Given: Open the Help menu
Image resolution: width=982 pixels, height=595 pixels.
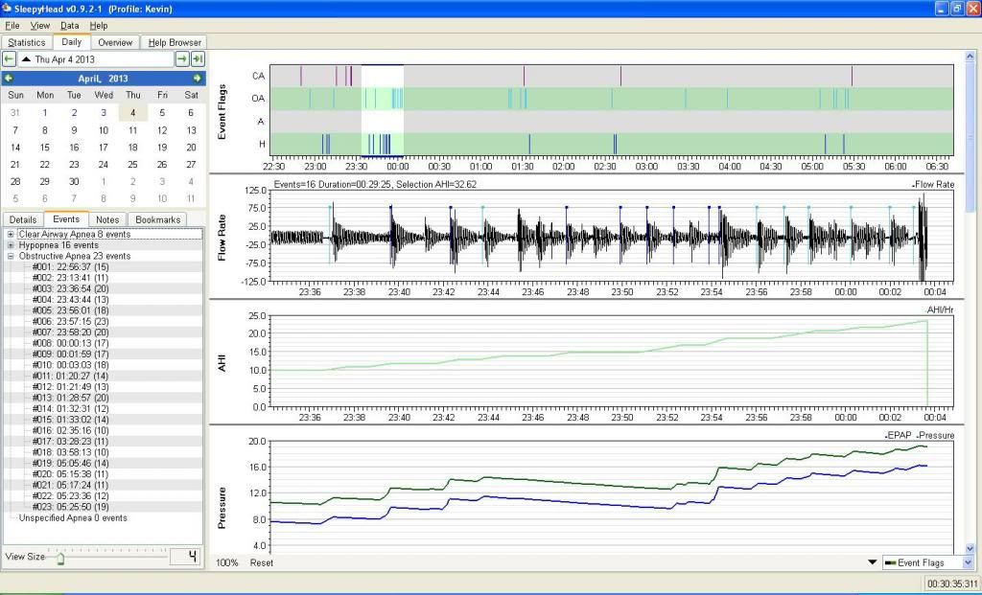Looking at the screenshot, I should (99, 26).
